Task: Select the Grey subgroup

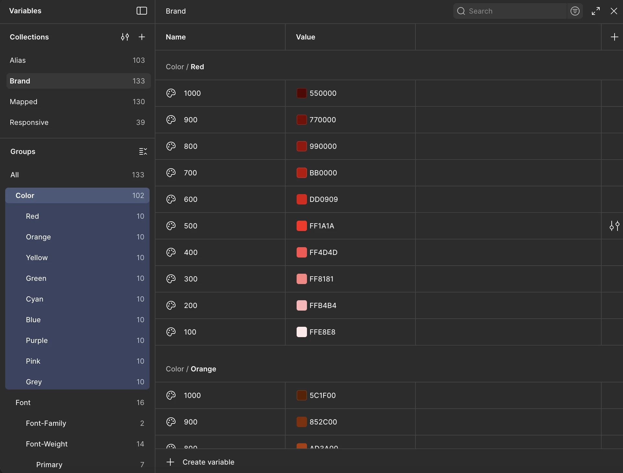Action: [77, 382]
